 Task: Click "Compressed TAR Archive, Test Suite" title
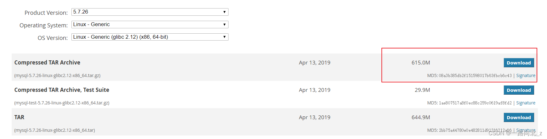pos(62,90)
